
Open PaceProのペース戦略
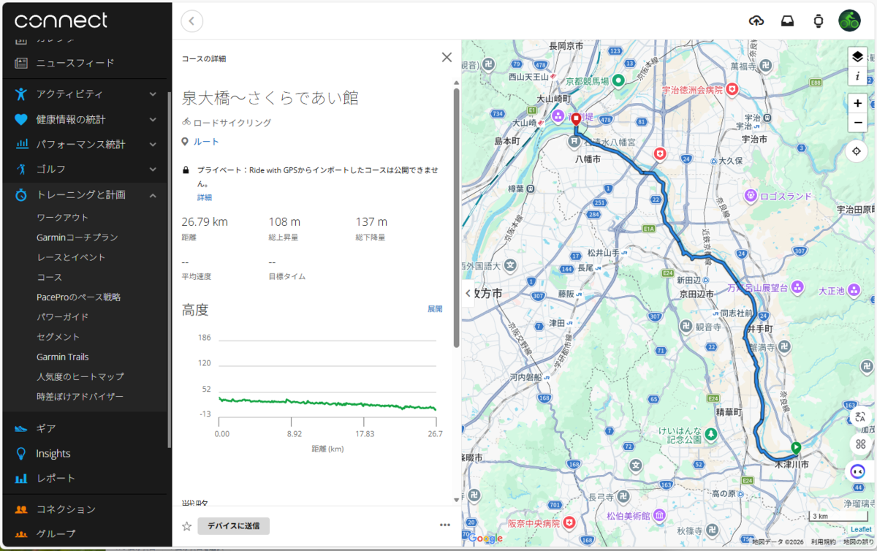coord(79,297)
